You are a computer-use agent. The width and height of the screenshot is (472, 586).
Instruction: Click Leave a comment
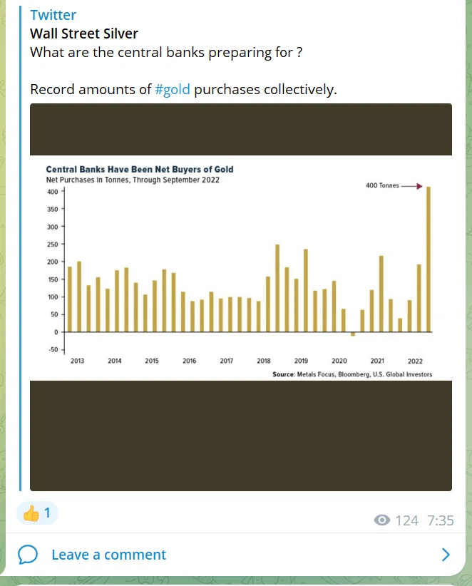click(109, 555)
